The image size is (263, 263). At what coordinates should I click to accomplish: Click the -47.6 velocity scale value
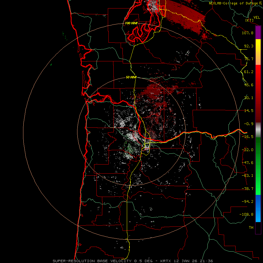point(248,163)
